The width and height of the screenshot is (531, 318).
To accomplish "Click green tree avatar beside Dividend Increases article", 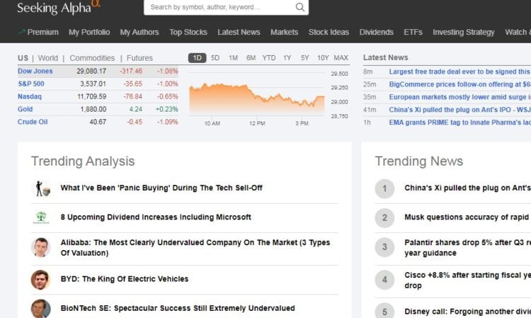I will pos(41,217).
